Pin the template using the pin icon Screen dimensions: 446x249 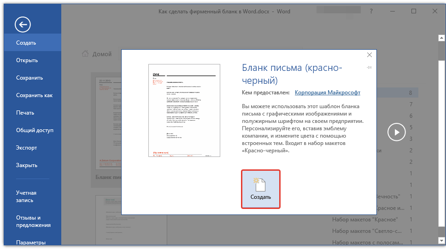click(x=369, y=68)
